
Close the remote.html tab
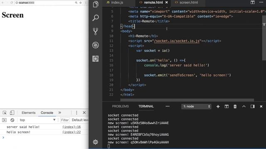click(167, 2)
